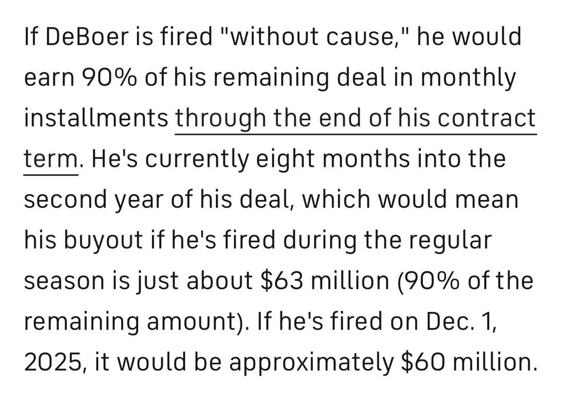Click the underlined word "term"

click(50, 157)
